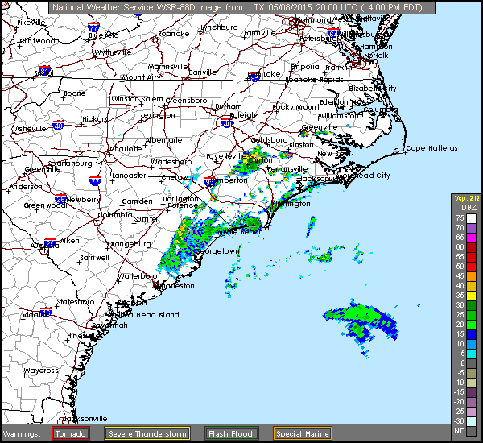The image size is (483, 443).
Task: Click the I-20 shield near Aiken
Action: pos(48,242)
